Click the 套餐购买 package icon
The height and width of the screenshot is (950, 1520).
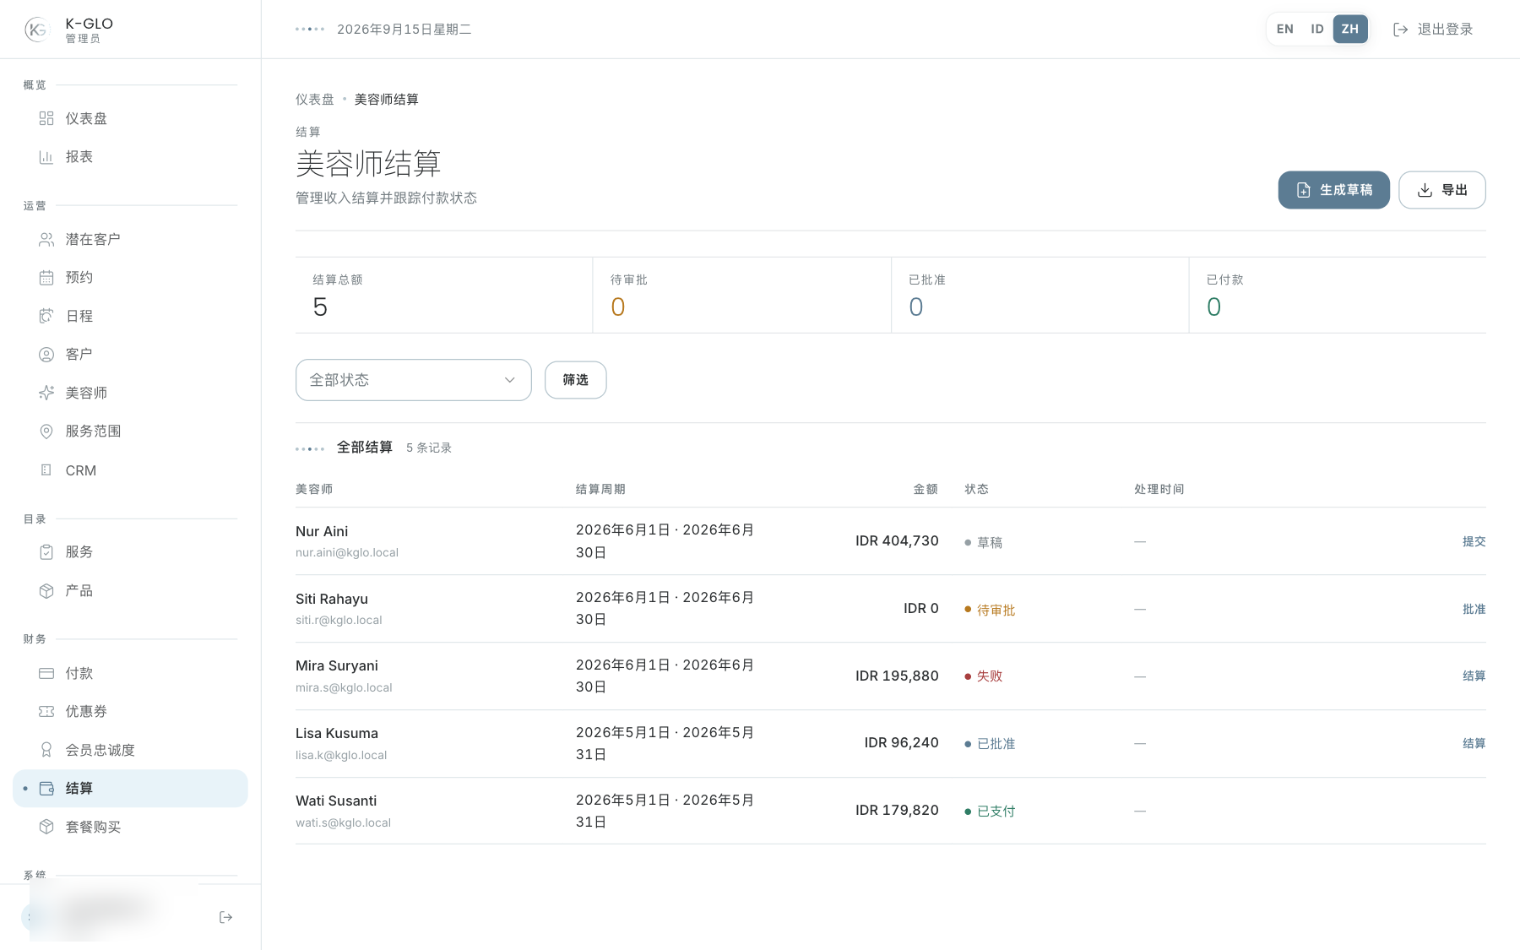46,827
